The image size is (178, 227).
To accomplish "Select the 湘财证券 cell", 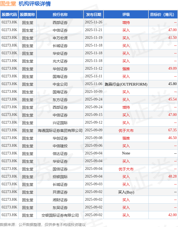I will [x=60, y=200].
